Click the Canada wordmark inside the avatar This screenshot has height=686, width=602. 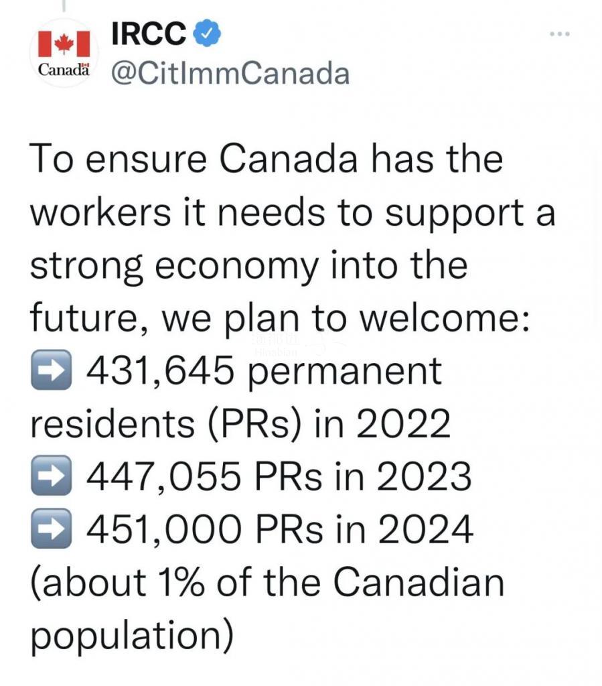click(64, 69)
